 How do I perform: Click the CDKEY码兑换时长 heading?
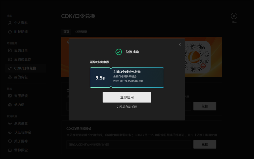[79, 129]
